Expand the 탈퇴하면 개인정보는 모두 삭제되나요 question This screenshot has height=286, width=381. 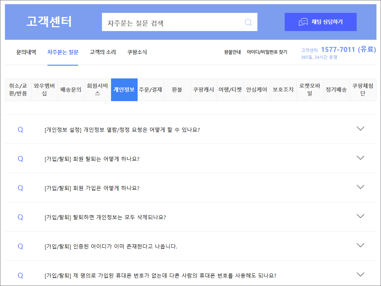[361, 216]
